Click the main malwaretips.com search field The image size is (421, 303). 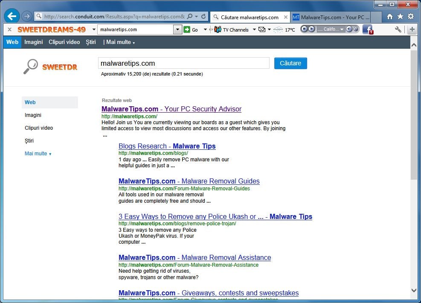(184, 64)
